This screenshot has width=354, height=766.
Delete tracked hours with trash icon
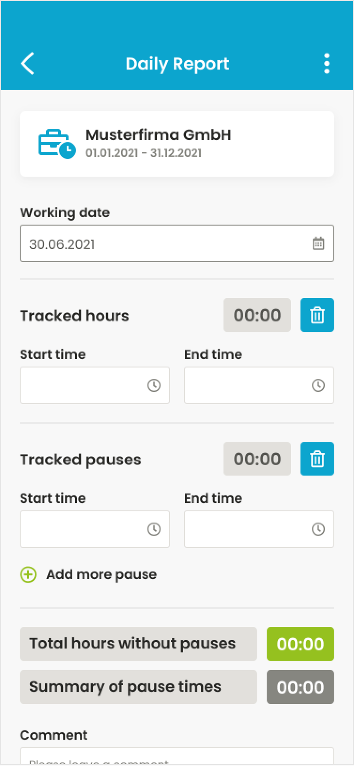click(317, 315)
